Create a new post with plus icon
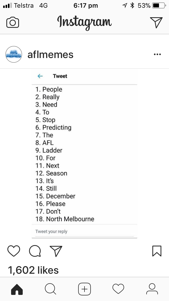The width and height of the screenshot is (169, 301). point(84,289)
